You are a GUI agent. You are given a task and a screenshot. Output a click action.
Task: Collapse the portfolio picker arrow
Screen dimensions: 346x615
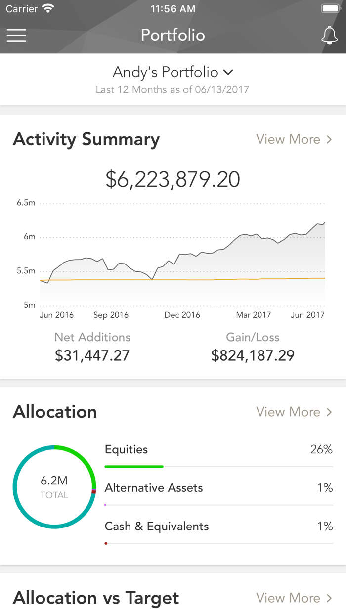pos(228,72)
